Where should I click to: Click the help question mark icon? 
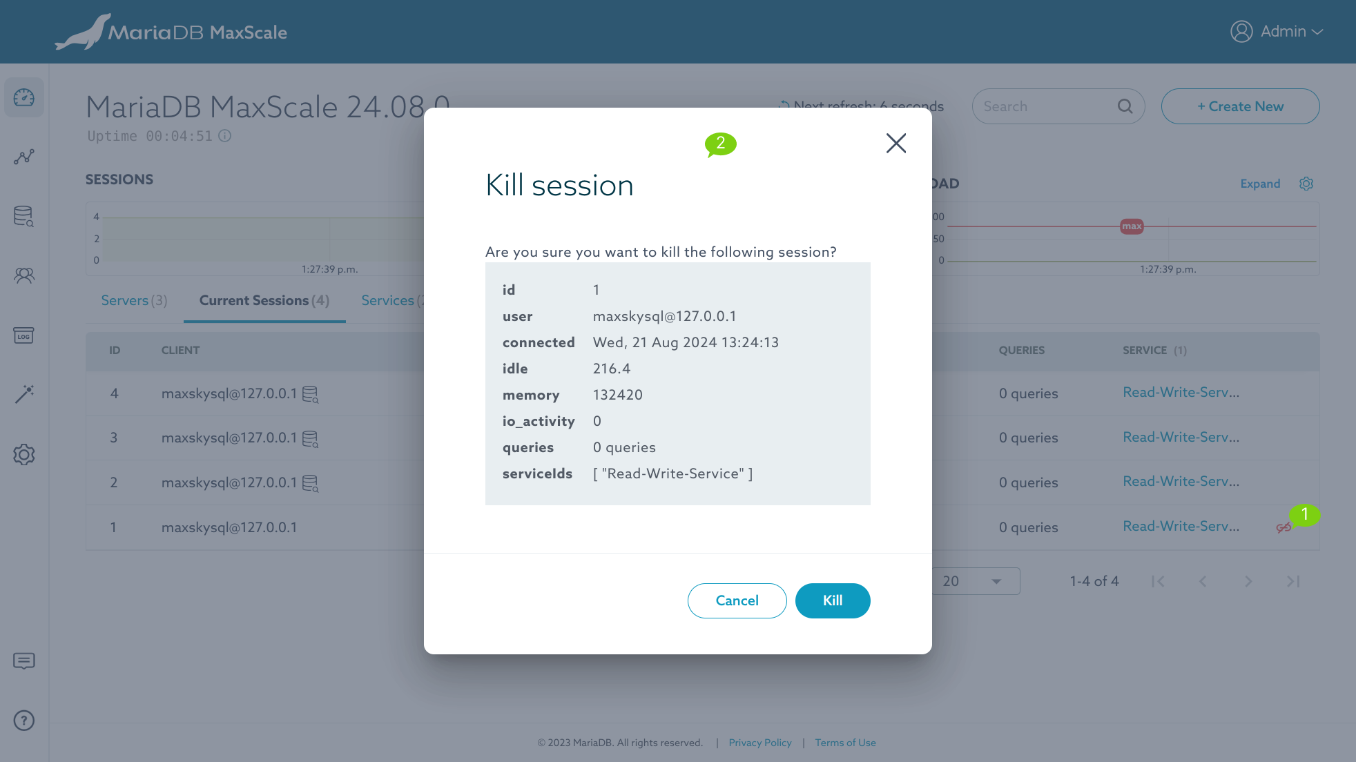click(24, 721)
